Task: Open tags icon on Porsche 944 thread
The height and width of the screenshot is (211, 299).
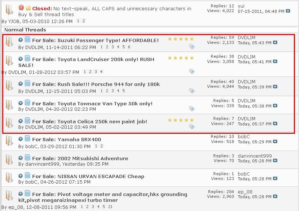Action: point(192,90)
